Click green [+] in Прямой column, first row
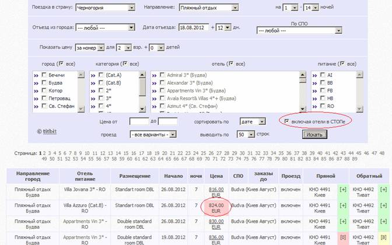The height and width of the screenshot is (245, 392). [342, 190]
